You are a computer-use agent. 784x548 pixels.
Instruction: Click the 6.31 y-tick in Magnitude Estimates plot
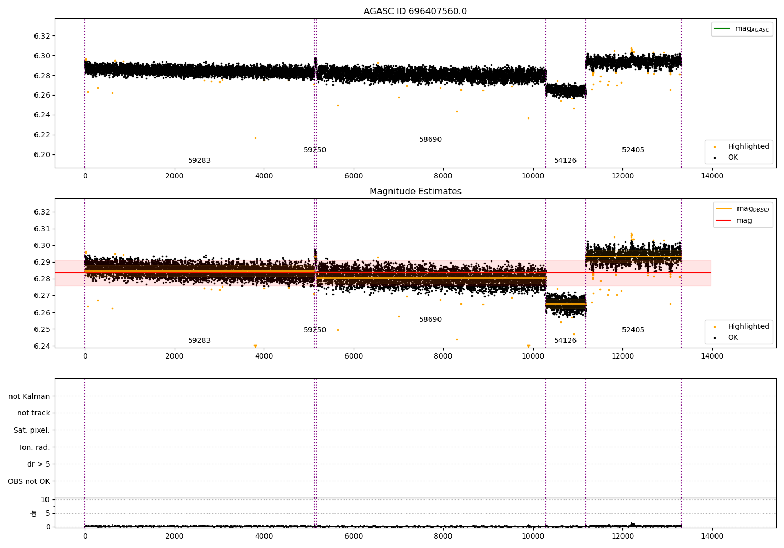pos(42,229)
